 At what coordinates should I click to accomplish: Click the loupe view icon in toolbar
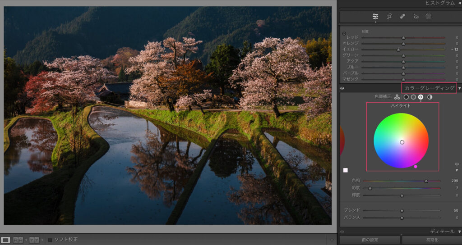tap(6, 240)
